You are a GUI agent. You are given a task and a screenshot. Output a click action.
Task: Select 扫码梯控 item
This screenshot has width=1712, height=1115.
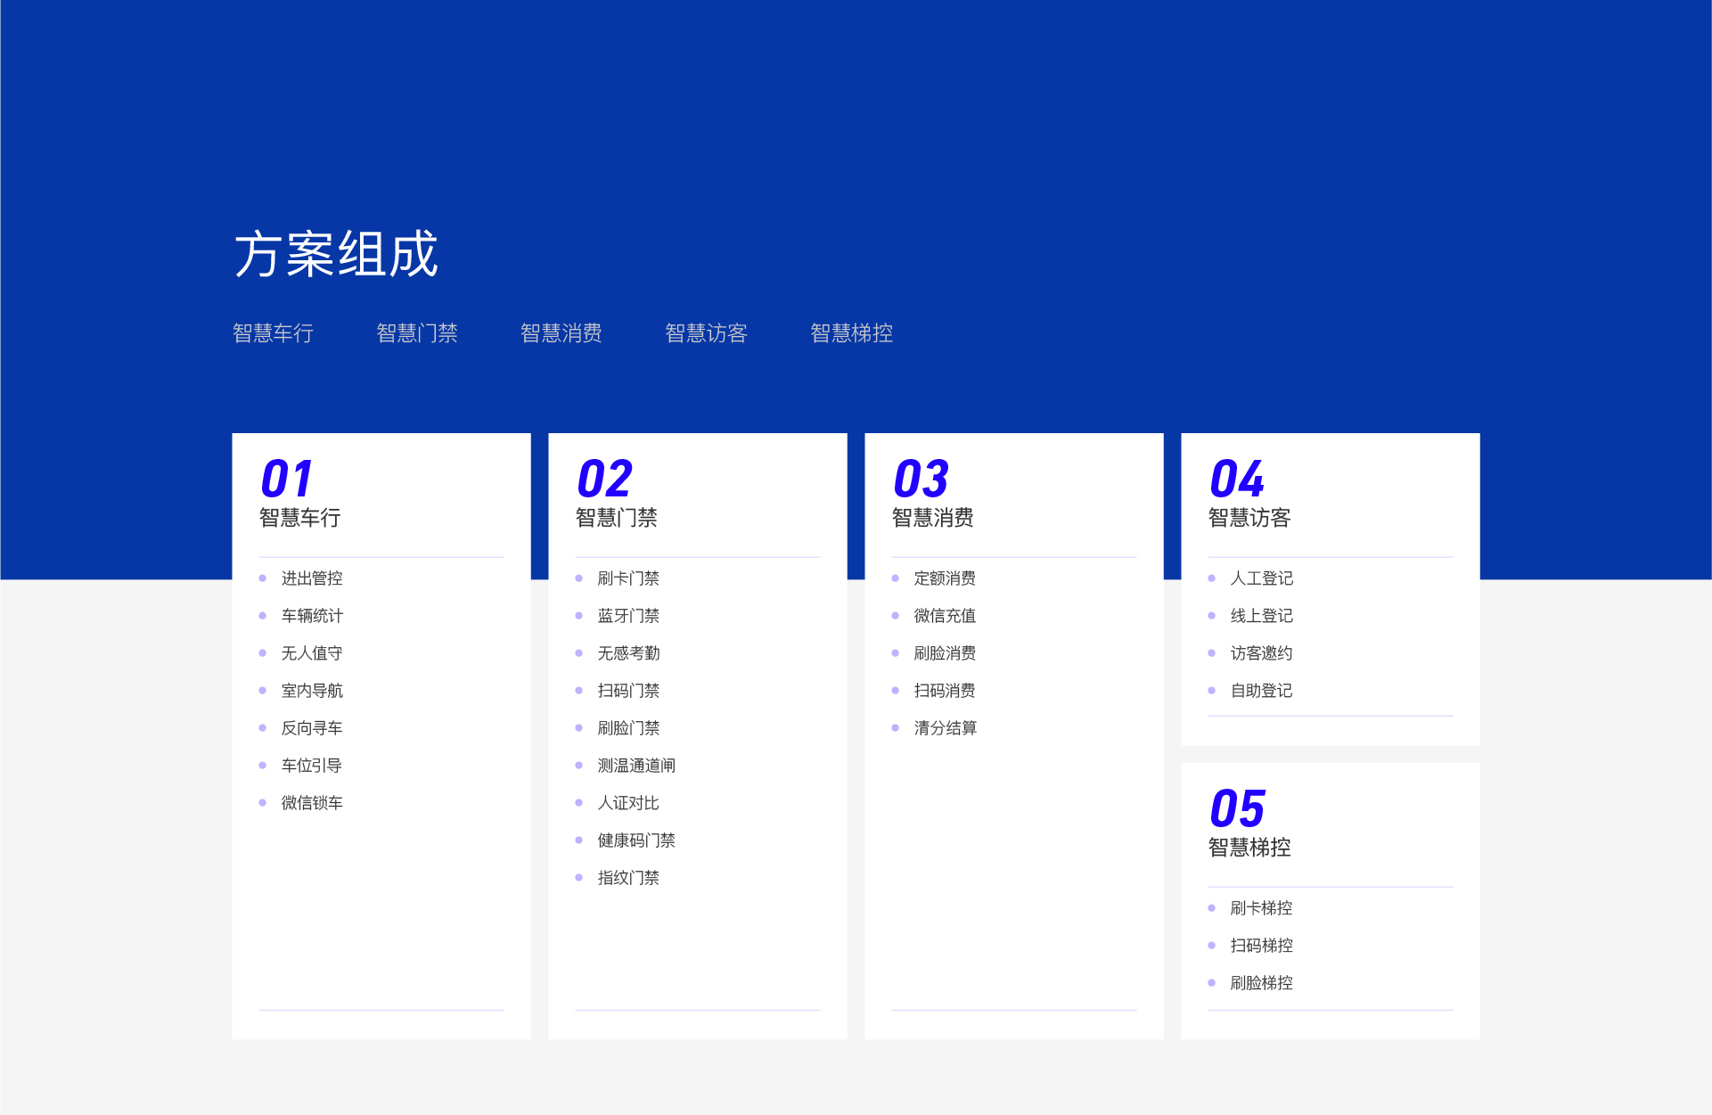(x=1261, y=946)
